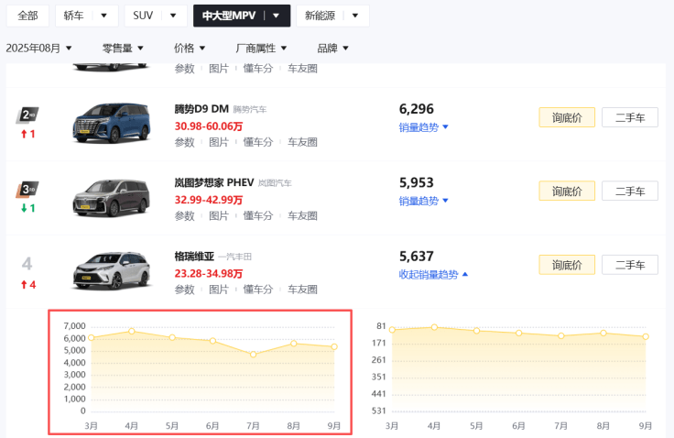Click the 30.98-60.06万 price range
Image resolution: width=674 pixels, height=438 pixels.
coord(209,126)
